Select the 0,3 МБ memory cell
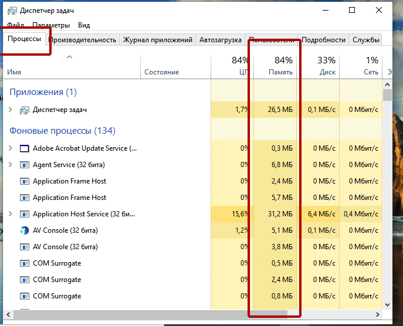403x326 pixels. click(x=275, y=148)
